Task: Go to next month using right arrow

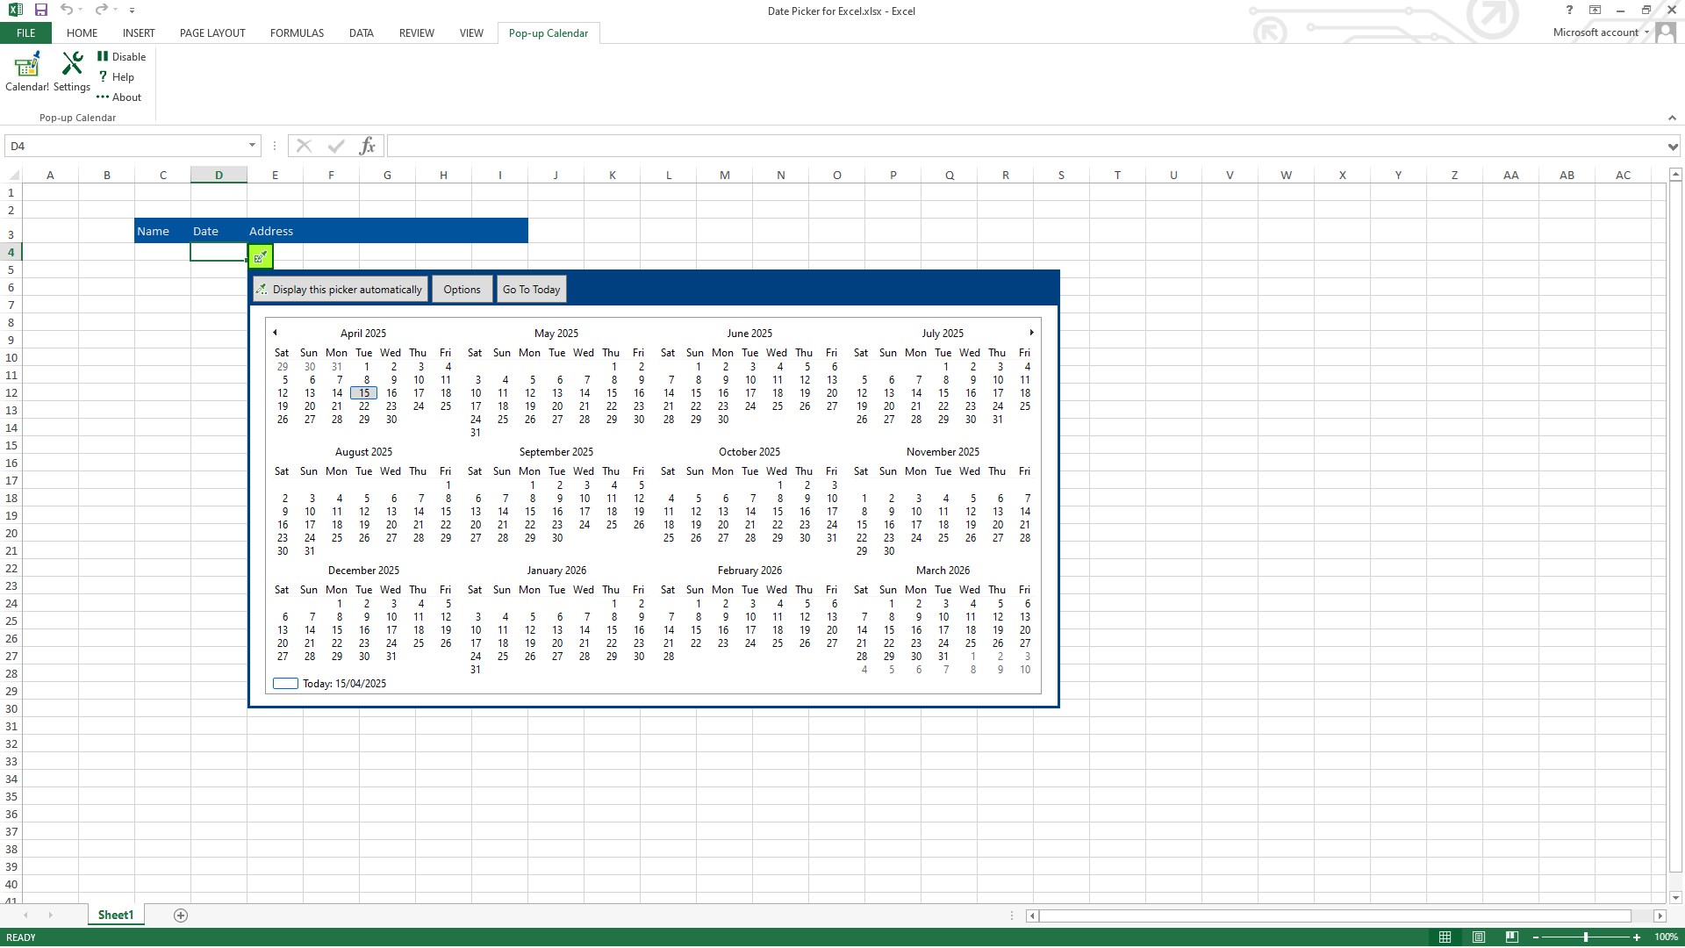Action: click(1031, 333)
